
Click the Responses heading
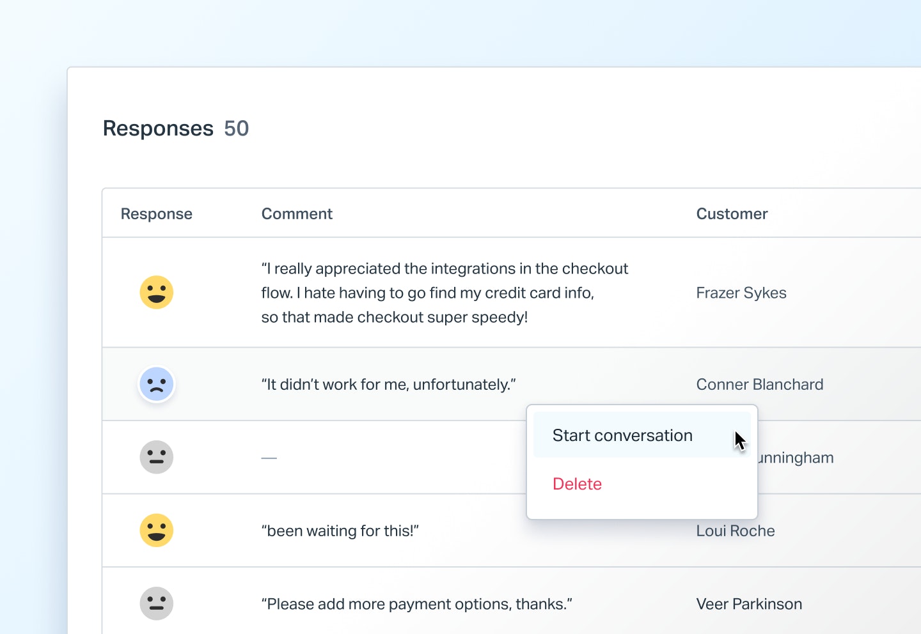[x=158, y=128]
